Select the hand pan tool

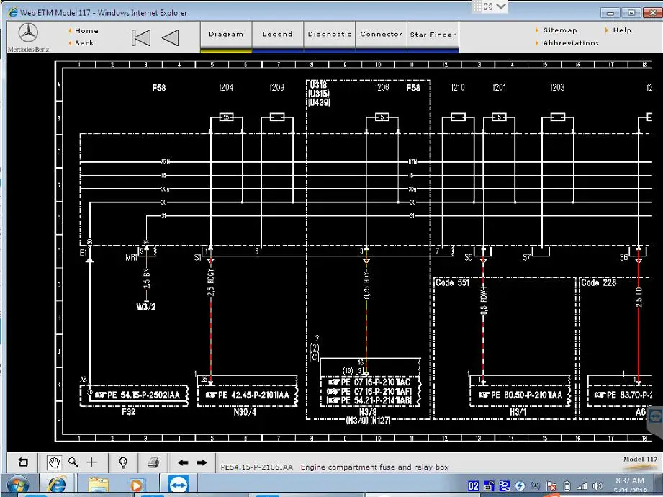click(x=54, y=462)
